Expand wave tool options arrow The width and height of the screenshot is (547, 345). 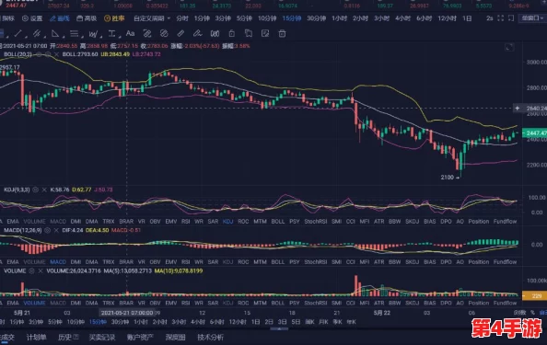[101, 37]
